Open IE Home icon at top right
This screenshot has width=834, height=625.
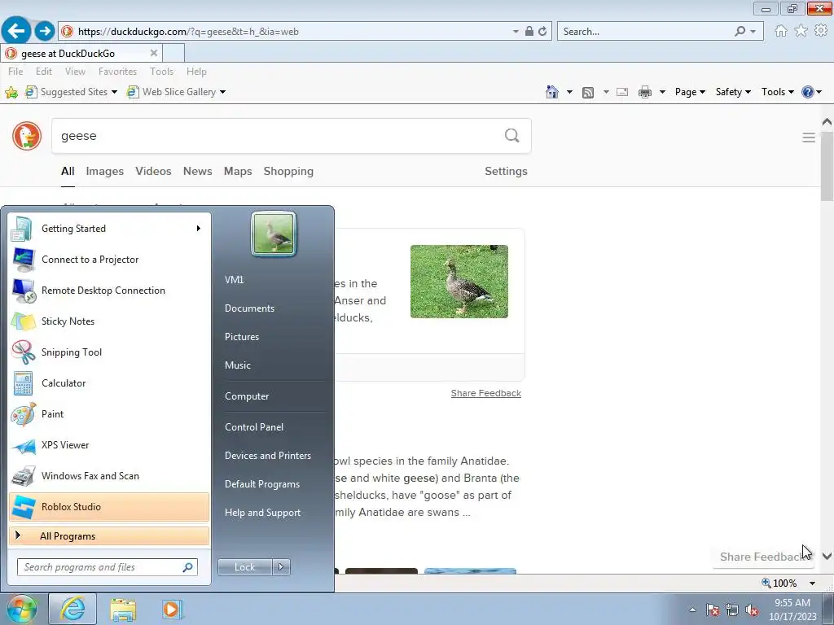coord(781,31)
